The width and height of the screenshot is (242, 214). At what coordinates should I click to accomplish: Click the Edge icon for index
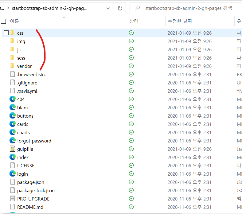pyautogui.click(x=13, y=157)
